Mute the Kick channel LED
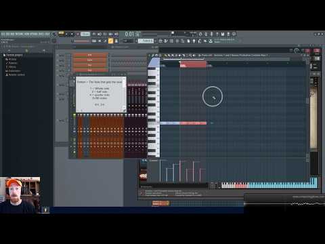Viewport: 325px width, 244px height. coord(57,55)
